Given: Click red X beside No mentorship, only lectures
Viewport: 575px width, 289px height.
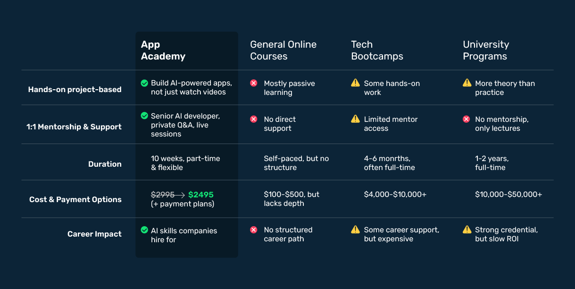Looking at the screenshot, I should click(467, 119).
